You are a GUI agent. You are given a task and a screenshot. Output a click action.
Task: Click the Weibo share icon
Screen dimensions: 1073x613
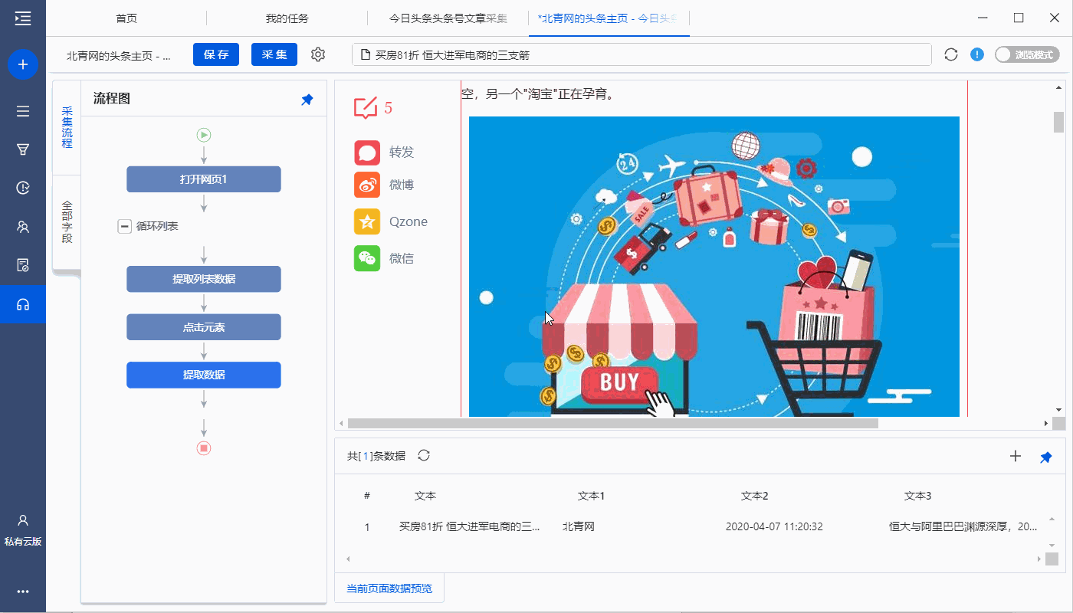pos(367,185)
